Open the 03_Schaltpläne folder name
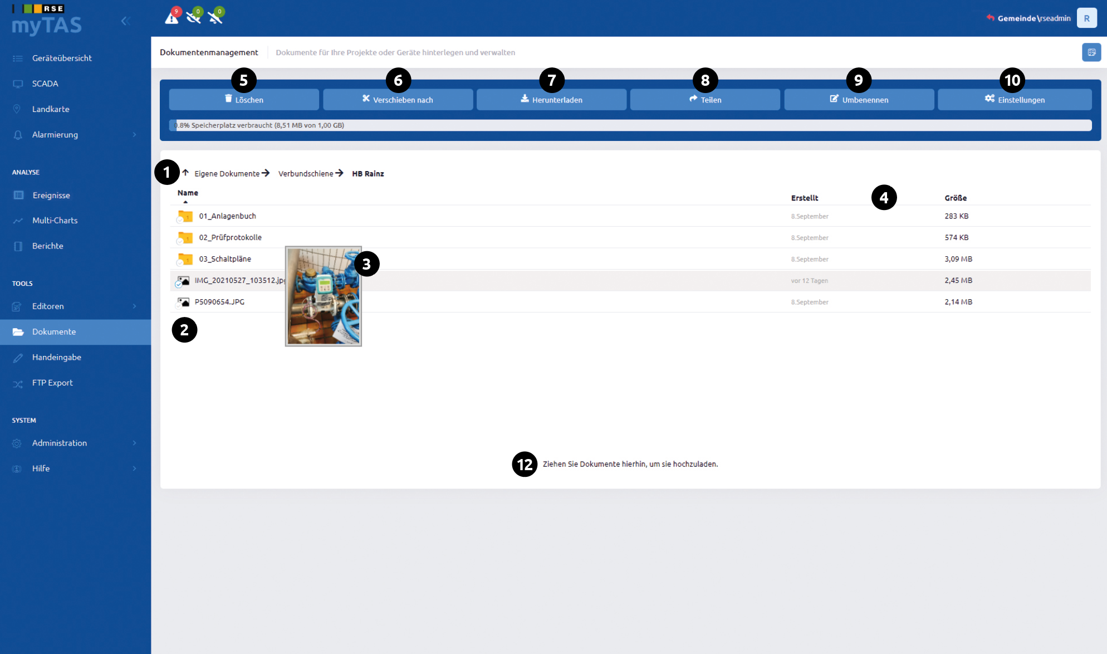This screenshot has width=1107, height=654. point(225,259)
